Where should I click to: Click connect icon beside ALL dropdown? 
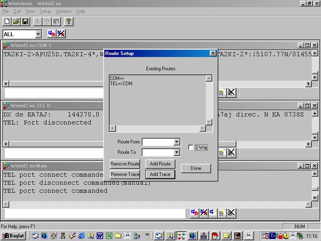(52, 34)
